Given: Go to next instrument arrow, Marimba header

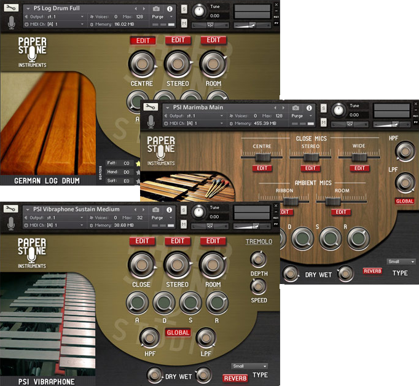Looking at the screenshot, I should 283,108.
